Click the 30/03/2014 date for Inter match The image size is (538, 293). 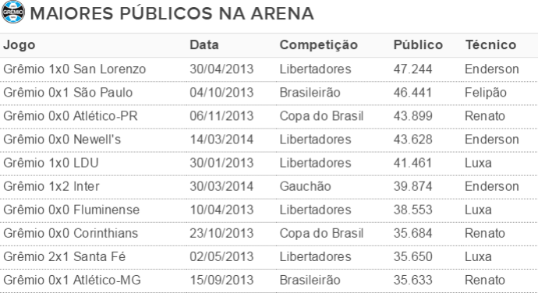pos(221,186)
